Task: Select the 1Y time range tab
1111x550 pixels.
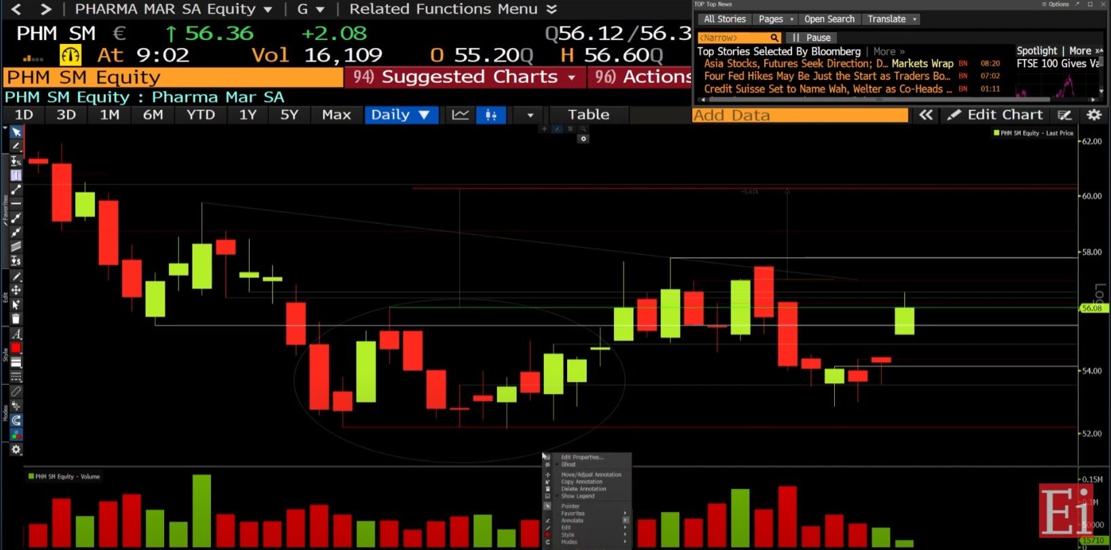Action: point(248,115)
